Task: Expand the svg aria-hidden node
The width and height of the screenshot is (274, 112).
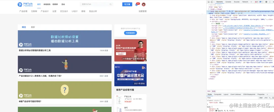Action: [211, 15]
